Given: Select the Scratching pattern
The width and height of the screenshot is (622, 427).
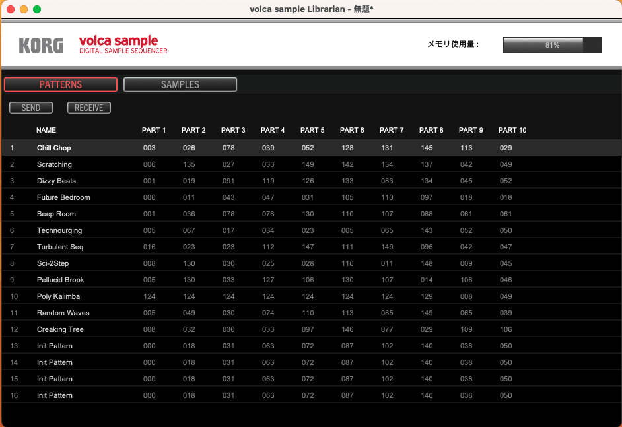Looking at the screenshot, I should pyautogui.click(x=311, y=164).
